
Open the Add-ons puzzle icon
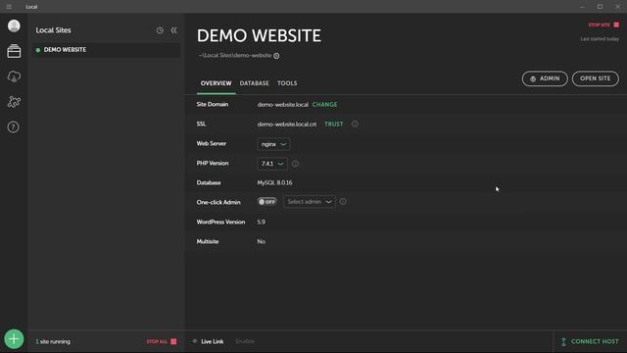coord(14,102)
